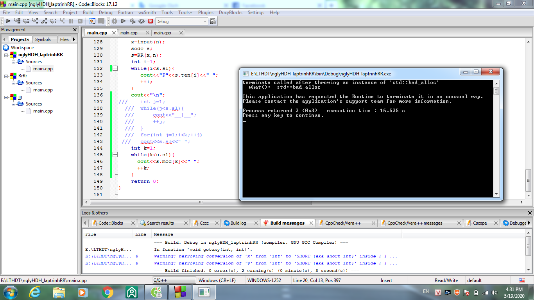Open the Debugging windows toolbar icon
The height and width of the screenshot is (300, 534).
(x=92, y=21)
